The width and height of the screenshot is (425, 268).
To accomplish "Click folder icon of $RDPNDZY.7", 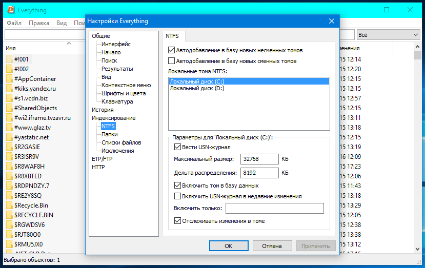I will 9,186.
